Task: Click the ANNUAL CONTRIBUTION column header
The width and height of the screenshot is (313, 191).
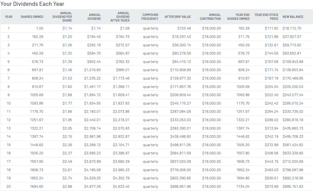Action: click(x=210, y=17)
